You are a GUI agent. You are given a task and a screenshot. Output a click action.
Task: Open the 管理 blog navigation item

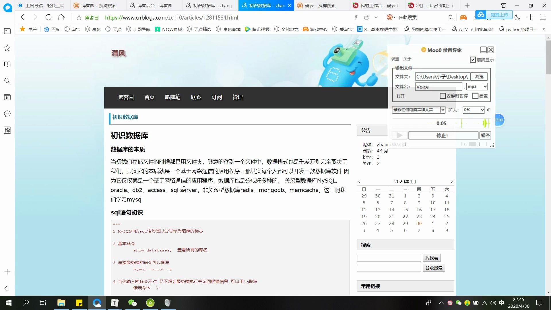pos(237,97)
